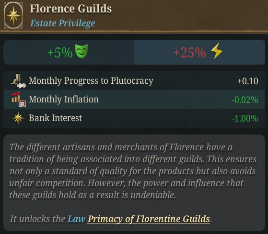Click the italic guild description paragraph
The image size is (268, 234).
coord(133,171)
